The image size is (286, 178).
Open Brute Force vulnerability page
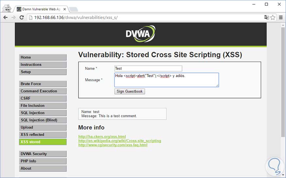point(43,84)
